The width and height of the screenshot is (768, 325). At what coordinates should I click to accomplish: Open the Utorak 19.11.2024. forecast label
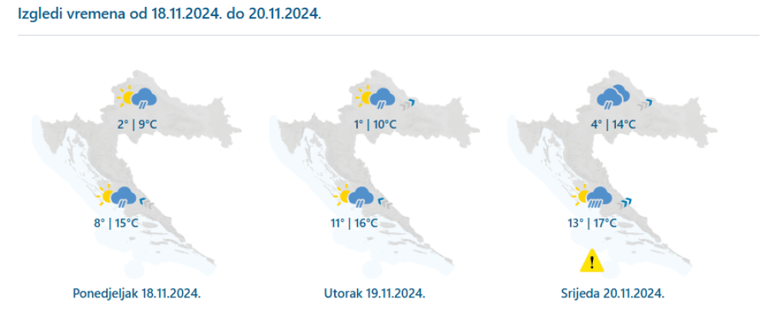coord(374,294)
